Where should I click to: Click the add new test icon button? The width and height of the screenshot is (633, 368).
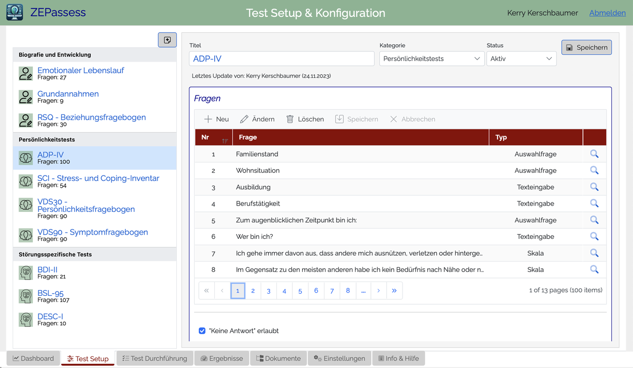click(x=167, y=40)
